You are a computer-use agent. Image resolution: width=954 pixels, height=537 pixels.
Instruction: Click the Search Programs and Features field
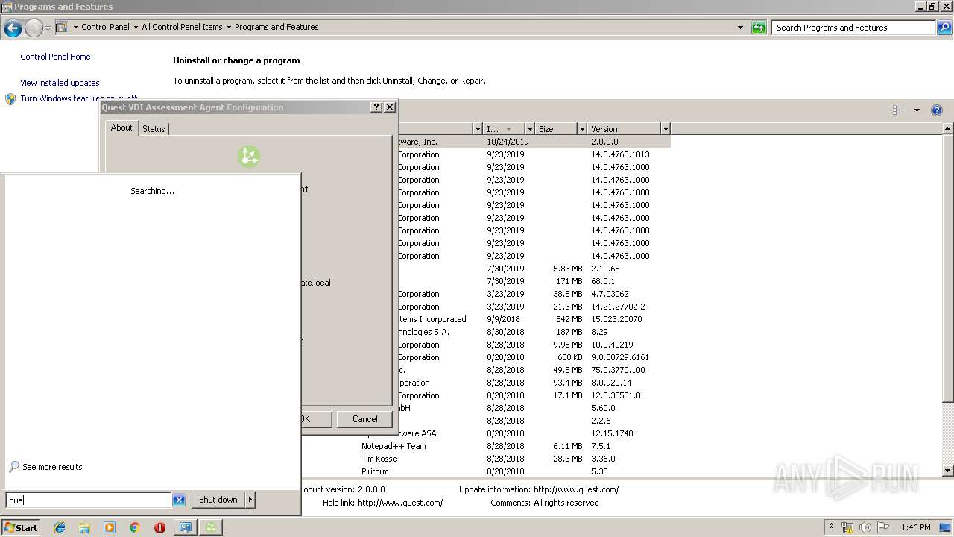(x=854, y=28)
